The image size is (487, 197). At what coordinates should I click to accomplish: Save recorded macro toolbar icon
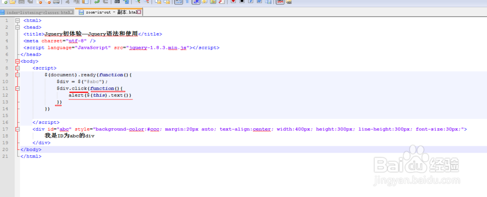click(268, 1)
